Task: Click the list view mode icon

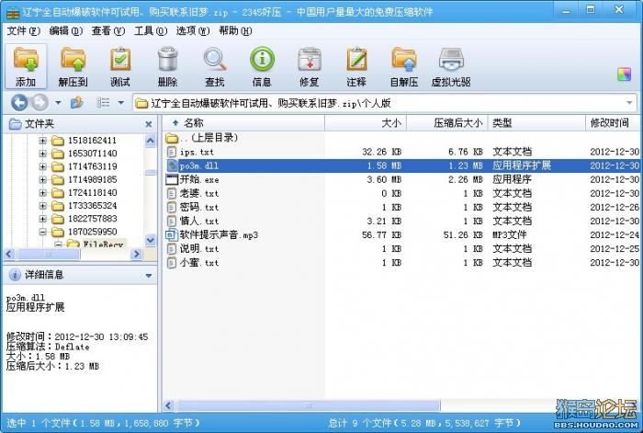Action: pyautogui.click(x=103, y=103)
